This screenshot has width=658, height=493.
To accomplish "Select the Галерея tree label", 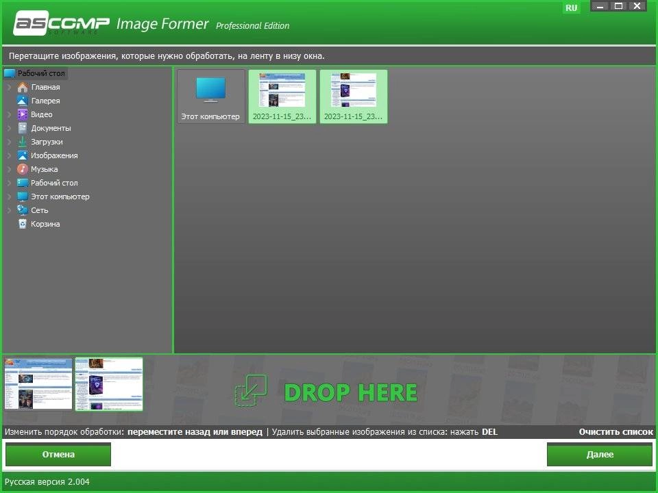I will [x=45, y=101].
